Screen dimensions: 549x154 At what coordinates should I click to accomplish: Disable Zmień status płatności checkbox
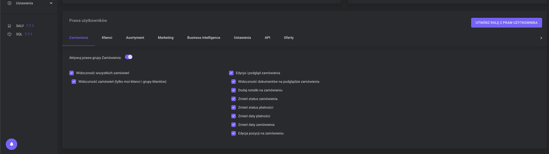click(x=234, y=107)
